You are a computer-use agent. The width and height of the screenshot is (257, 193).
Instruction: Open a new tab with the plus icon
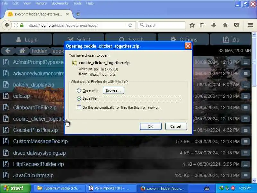(78, 14)
